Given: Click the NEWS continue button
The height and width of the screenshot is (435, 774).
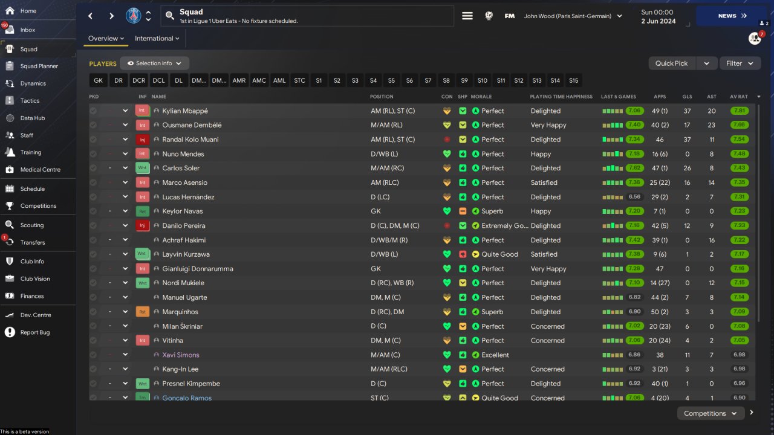Looking at the screenshot, I should 732,16.
